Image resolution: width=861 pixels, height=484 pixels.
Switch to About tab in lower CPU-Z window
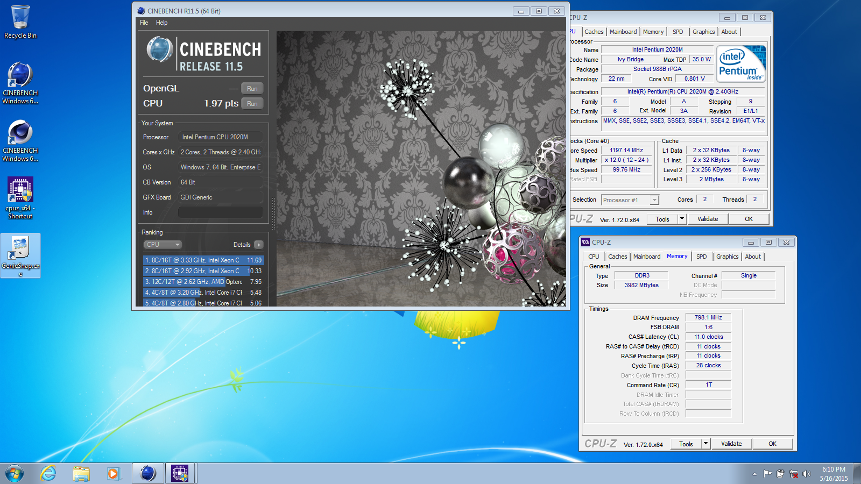[753, 257]
